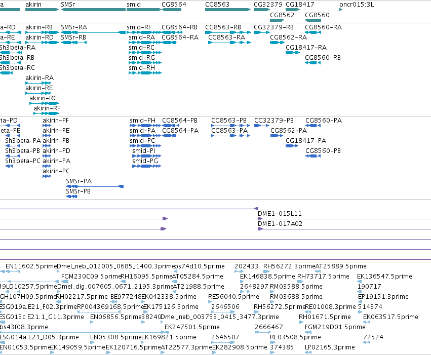431x355 pixels.
Task: Click transcript smid-RG label
Action: (x=142, y=58)
